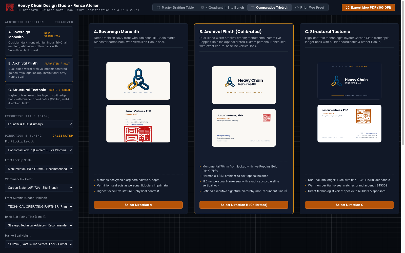Click the Tri-Chain emblem on card B front
The image size is (405, 253).
click(230, 82)
